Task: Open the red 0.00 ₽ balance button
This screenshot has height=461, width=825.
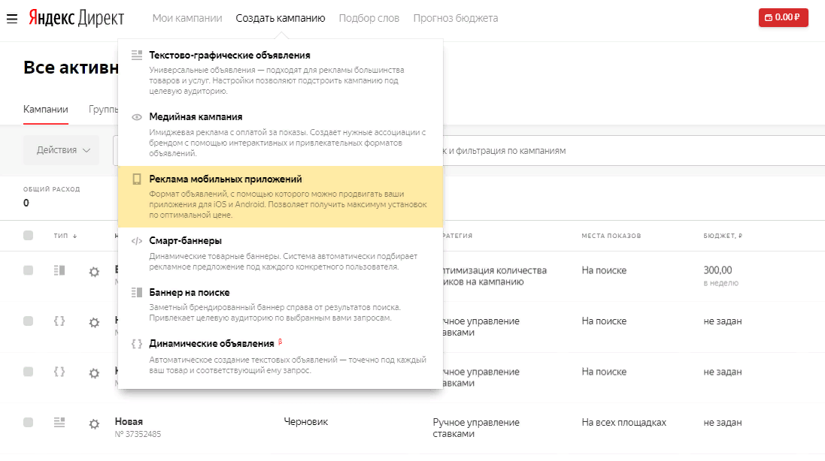Action: (783, 17)
